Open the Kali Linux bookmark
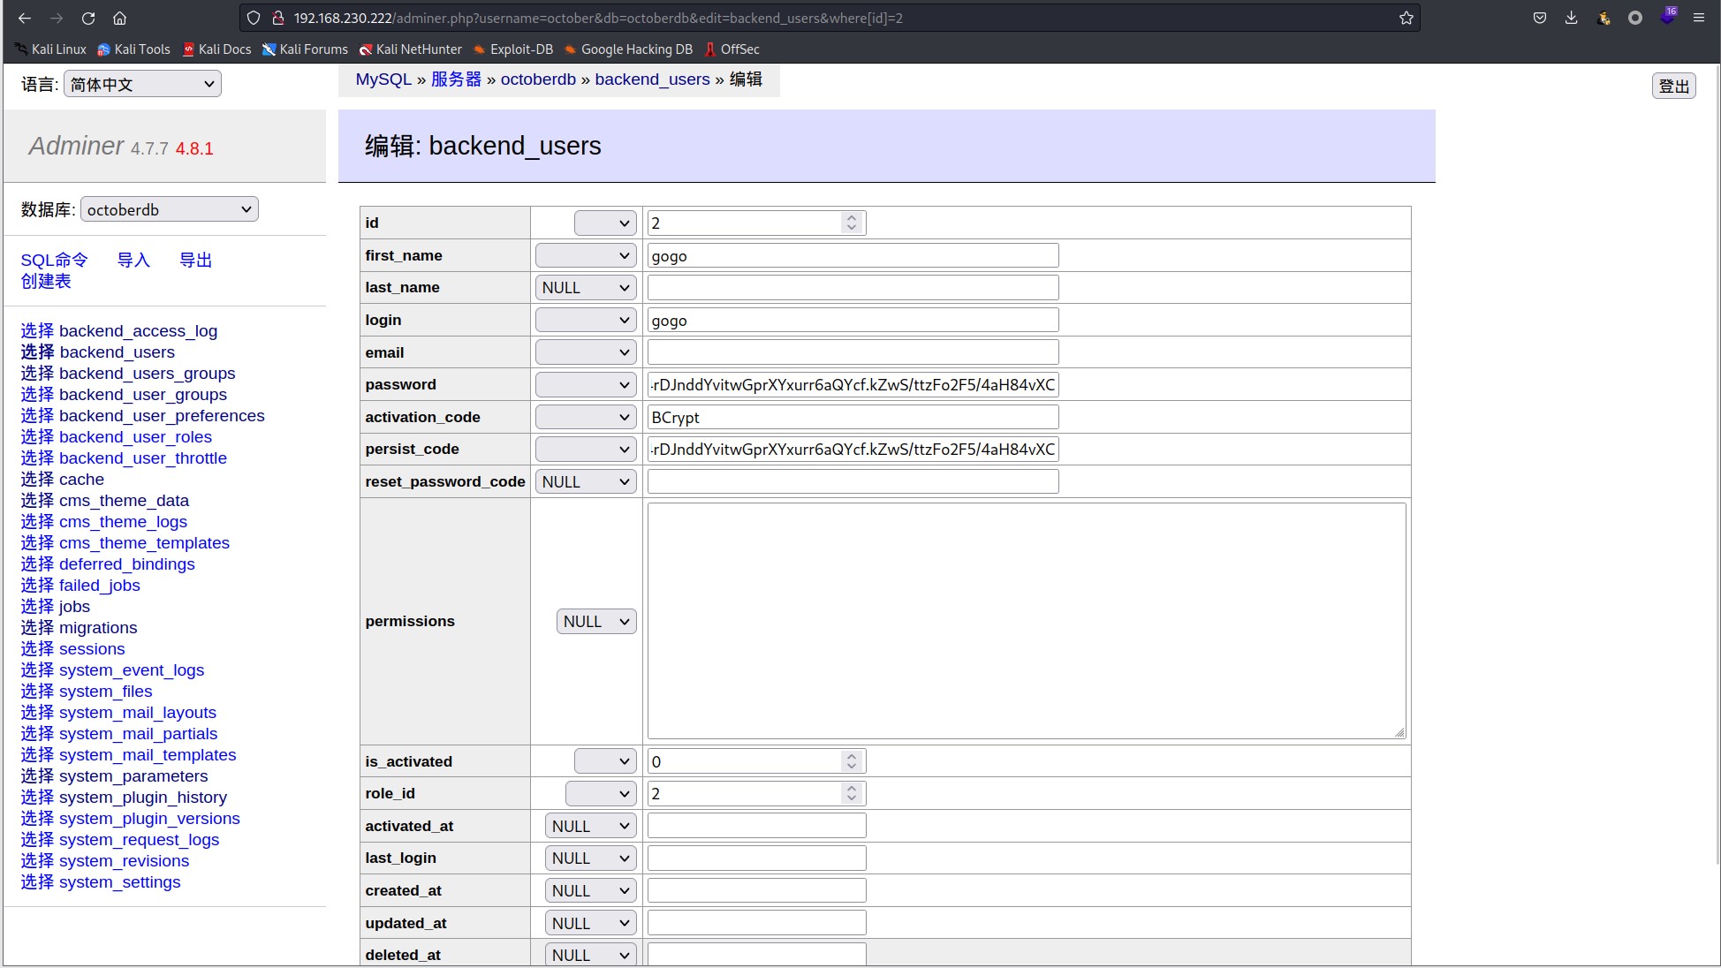The width and height of the screenshot is (1721, 968). point(50,49)
